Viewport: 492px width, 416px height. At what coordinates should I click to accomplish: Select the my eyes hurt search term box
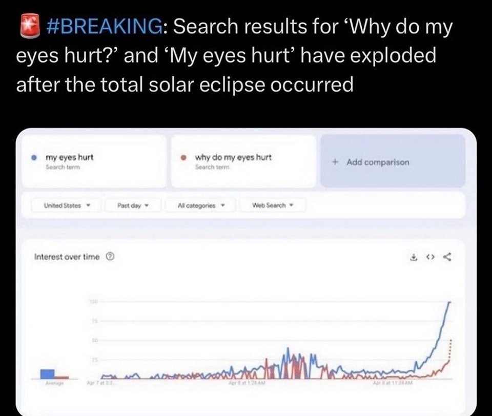(x=94, y=161)
